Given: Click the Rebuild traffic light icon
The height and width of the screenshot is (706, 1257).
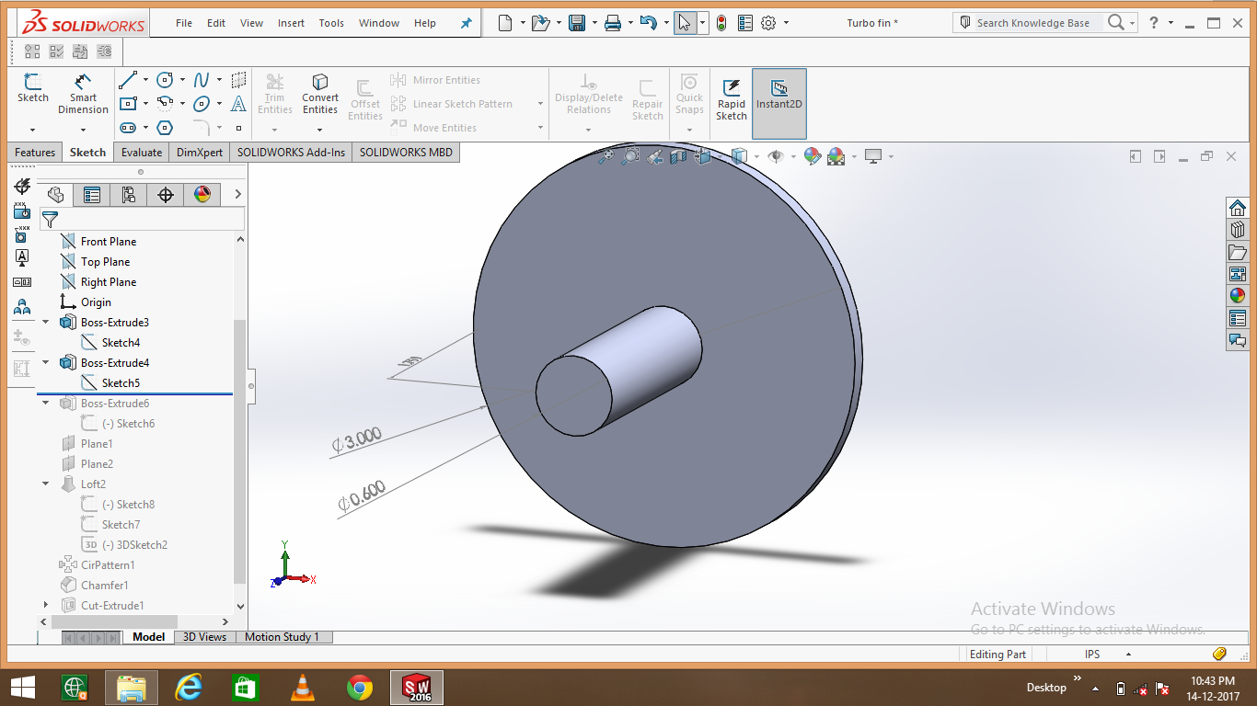Looking at the screenshot, I should click(721, 23).
